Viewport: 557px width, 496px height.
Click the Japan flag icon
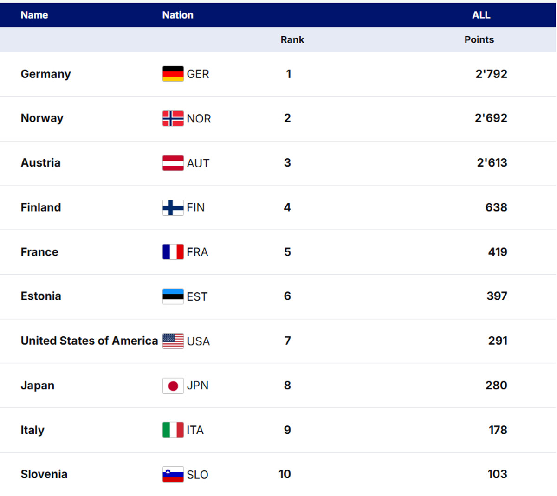coord(173,386)
